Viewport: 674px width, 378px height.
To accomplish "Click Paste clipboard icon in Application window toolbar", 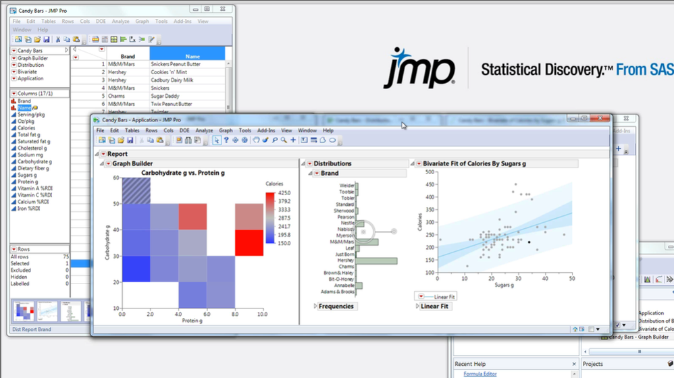I will pos(160,140).
